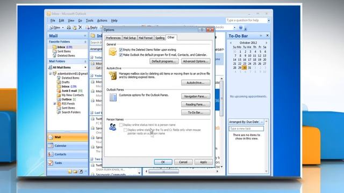This screenshot has height=193, width=344.
Task: Collapse the Today message group
Action: pos(92,57)
